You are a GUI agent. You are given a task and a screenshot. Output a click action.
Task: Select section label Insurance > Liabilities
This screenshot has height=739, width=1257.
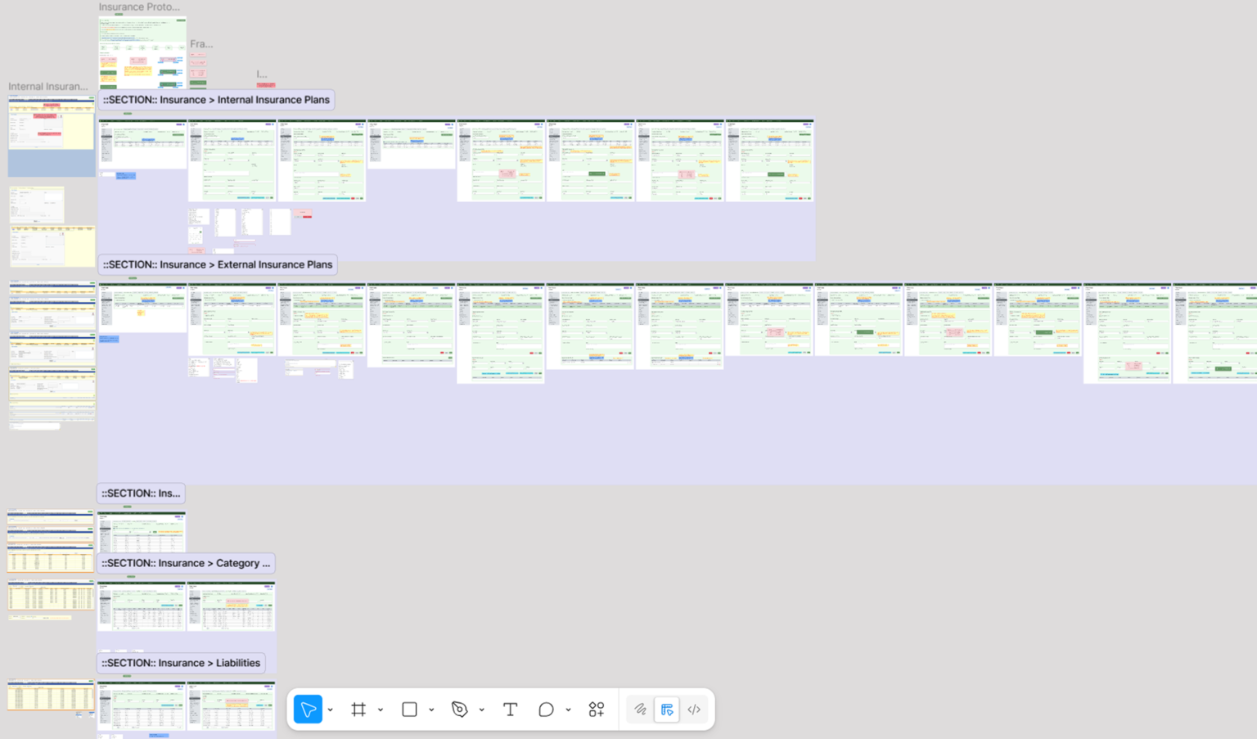pos(181,663)
